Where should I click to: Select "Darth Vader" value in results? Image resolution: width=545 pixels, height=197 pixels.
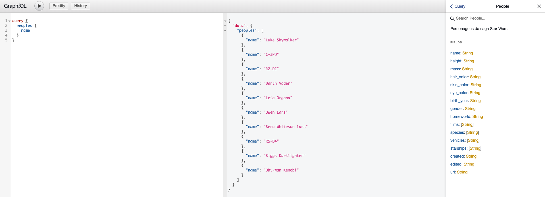pos(278,84)
